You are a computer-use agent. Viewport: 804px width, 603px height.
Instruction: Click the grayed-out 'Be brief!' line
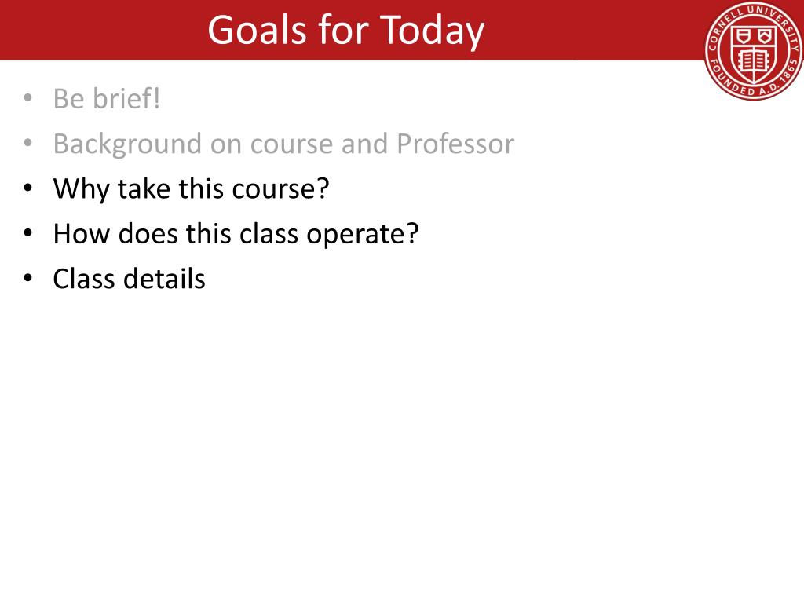pos(107,98)
